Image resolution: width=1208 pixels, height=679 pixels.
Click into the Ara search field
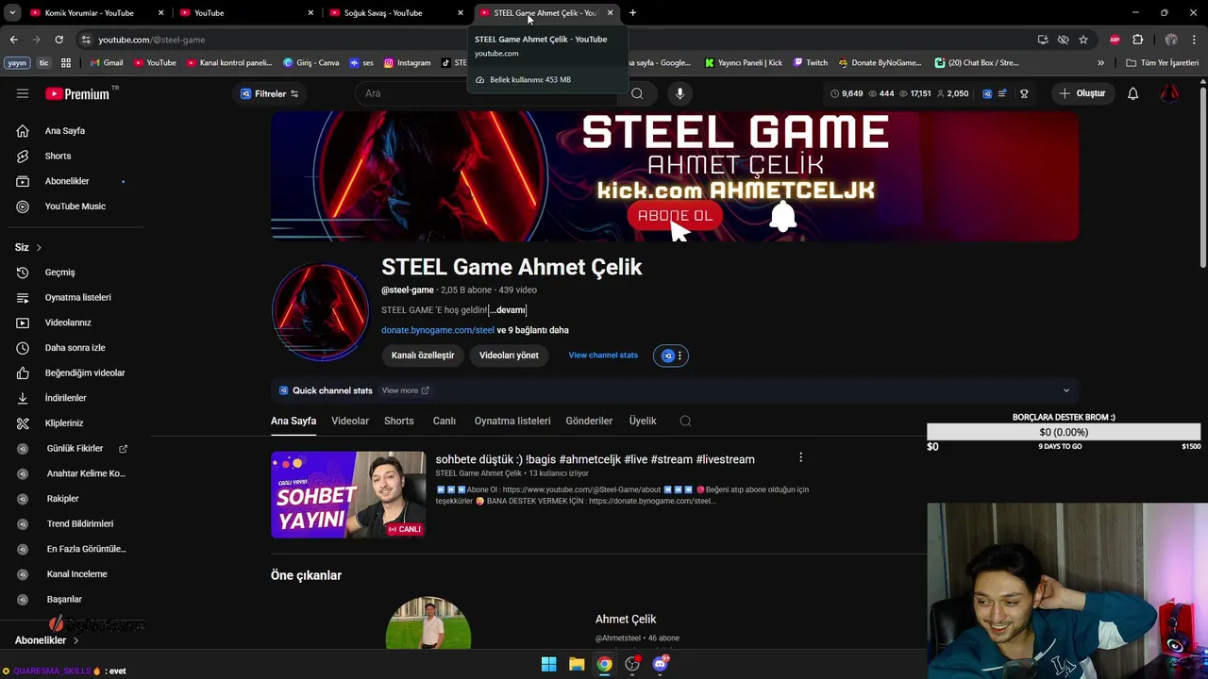coord(486,93)
